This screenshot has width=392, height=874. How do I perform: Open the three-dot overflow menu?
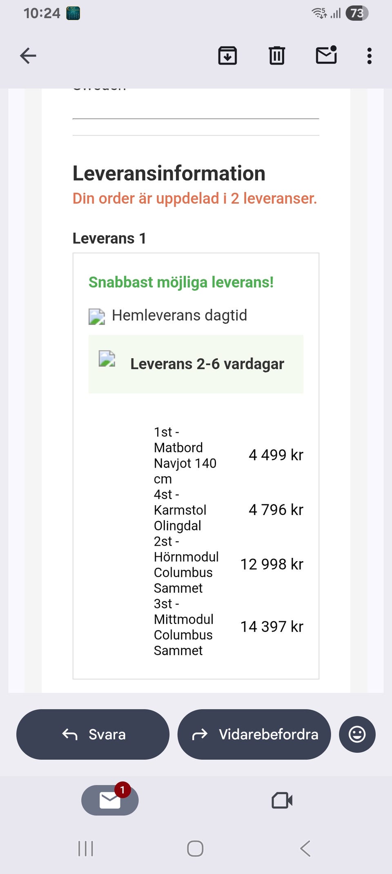(369, 56)
